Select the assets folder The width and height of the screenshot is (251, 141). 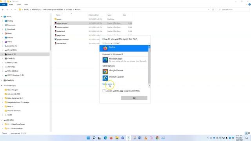tap(59, 19)
